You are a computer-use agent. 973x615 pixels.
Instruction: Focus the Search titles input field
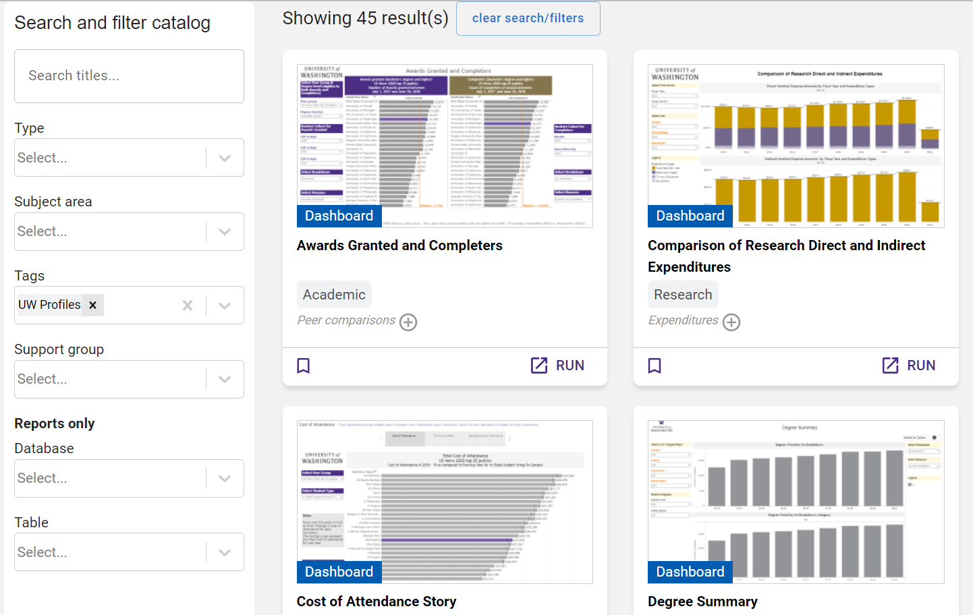[x=129, y=76]
